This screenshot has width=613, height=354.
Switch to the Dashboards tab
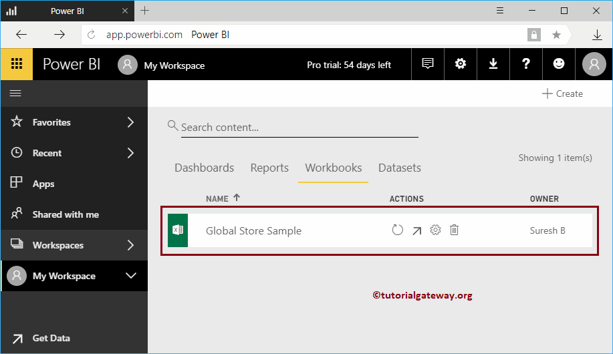[x=204, y=168]
